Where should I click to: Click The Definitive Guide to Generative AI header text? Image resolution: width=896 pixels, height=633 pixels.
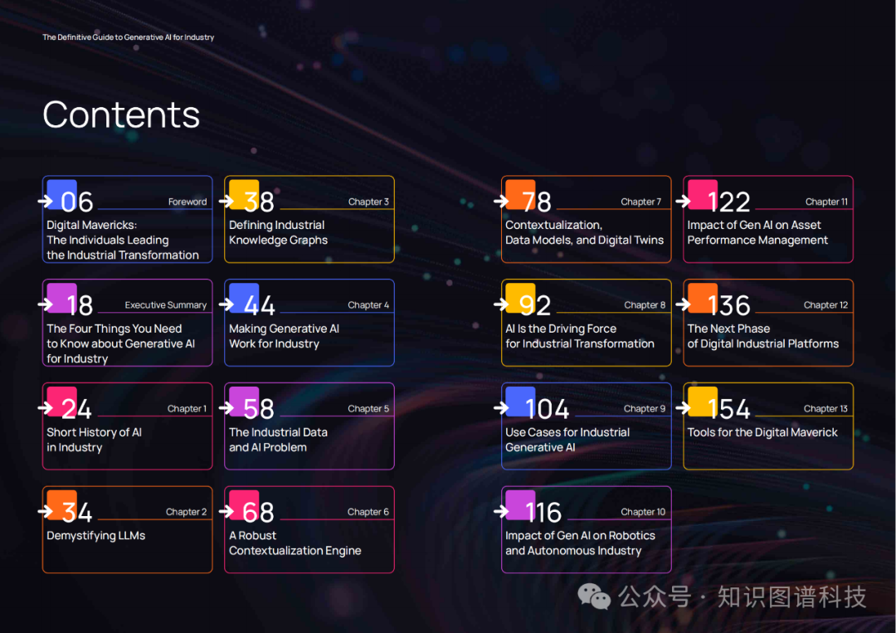128,37
